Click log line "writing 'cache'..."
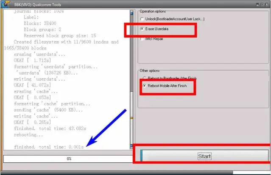The width and height of the screenshot is (271, 175). point(36,116)
